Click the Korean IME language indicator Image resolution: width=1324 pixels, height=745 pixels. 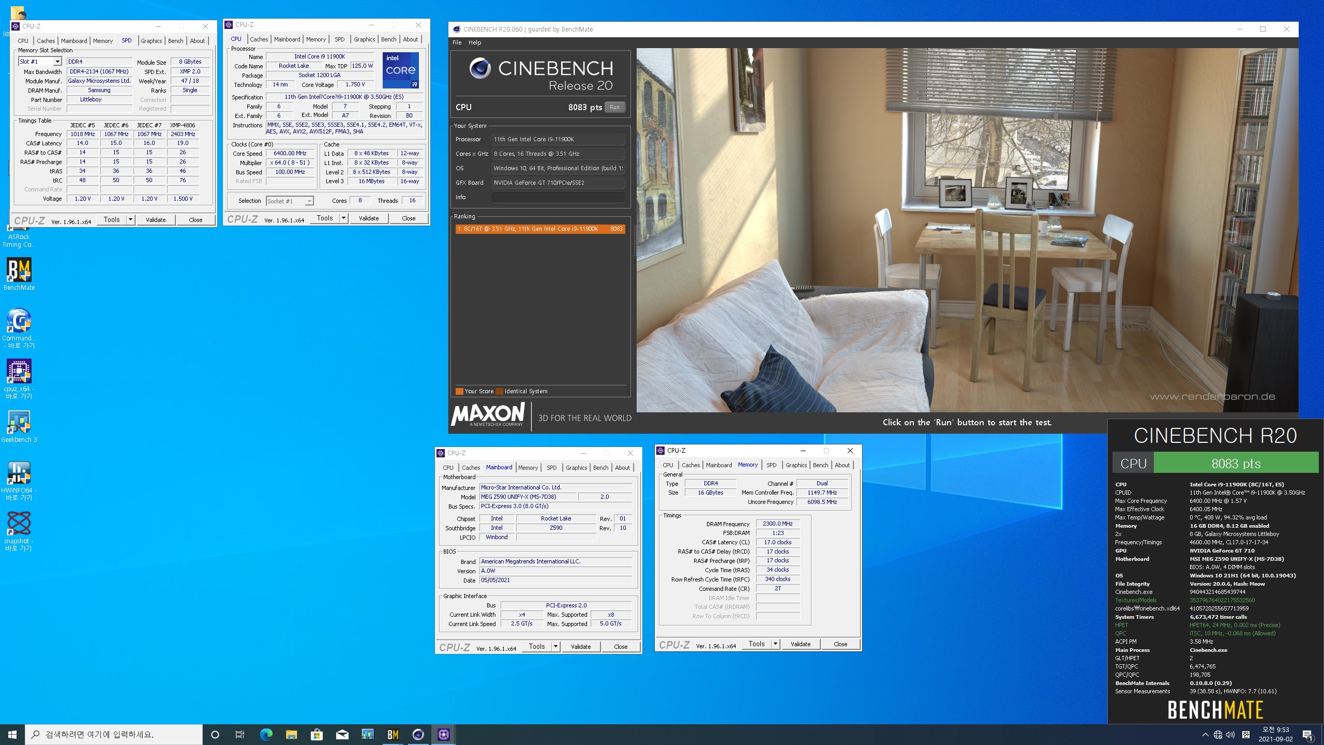coord(1246,735)
